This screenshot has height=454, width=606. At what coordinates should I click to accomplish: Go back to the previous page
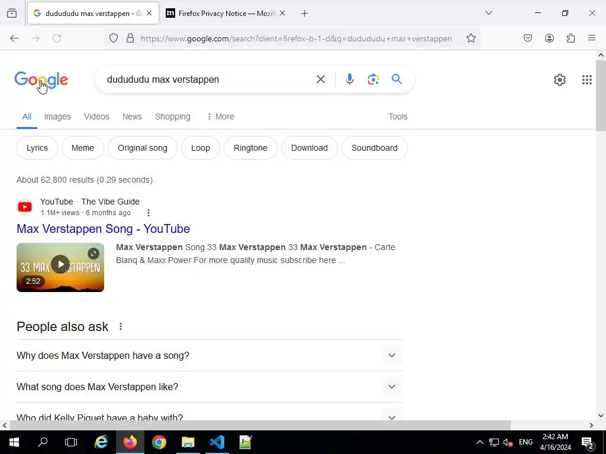coord(14,38)
